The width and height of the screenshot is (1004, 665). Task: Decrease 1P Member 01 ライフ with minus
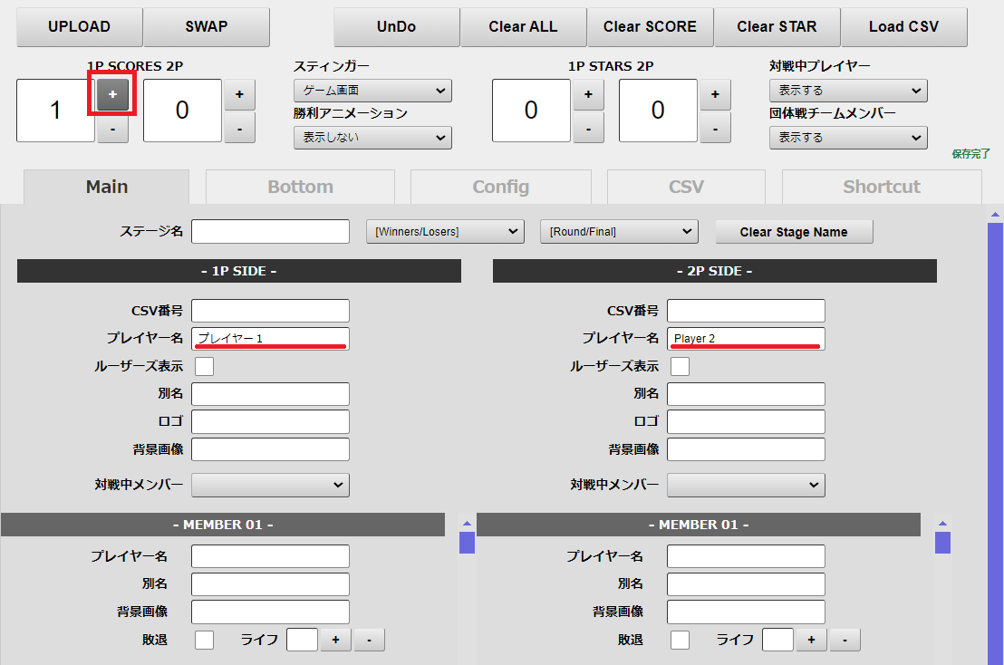(369, 640)
